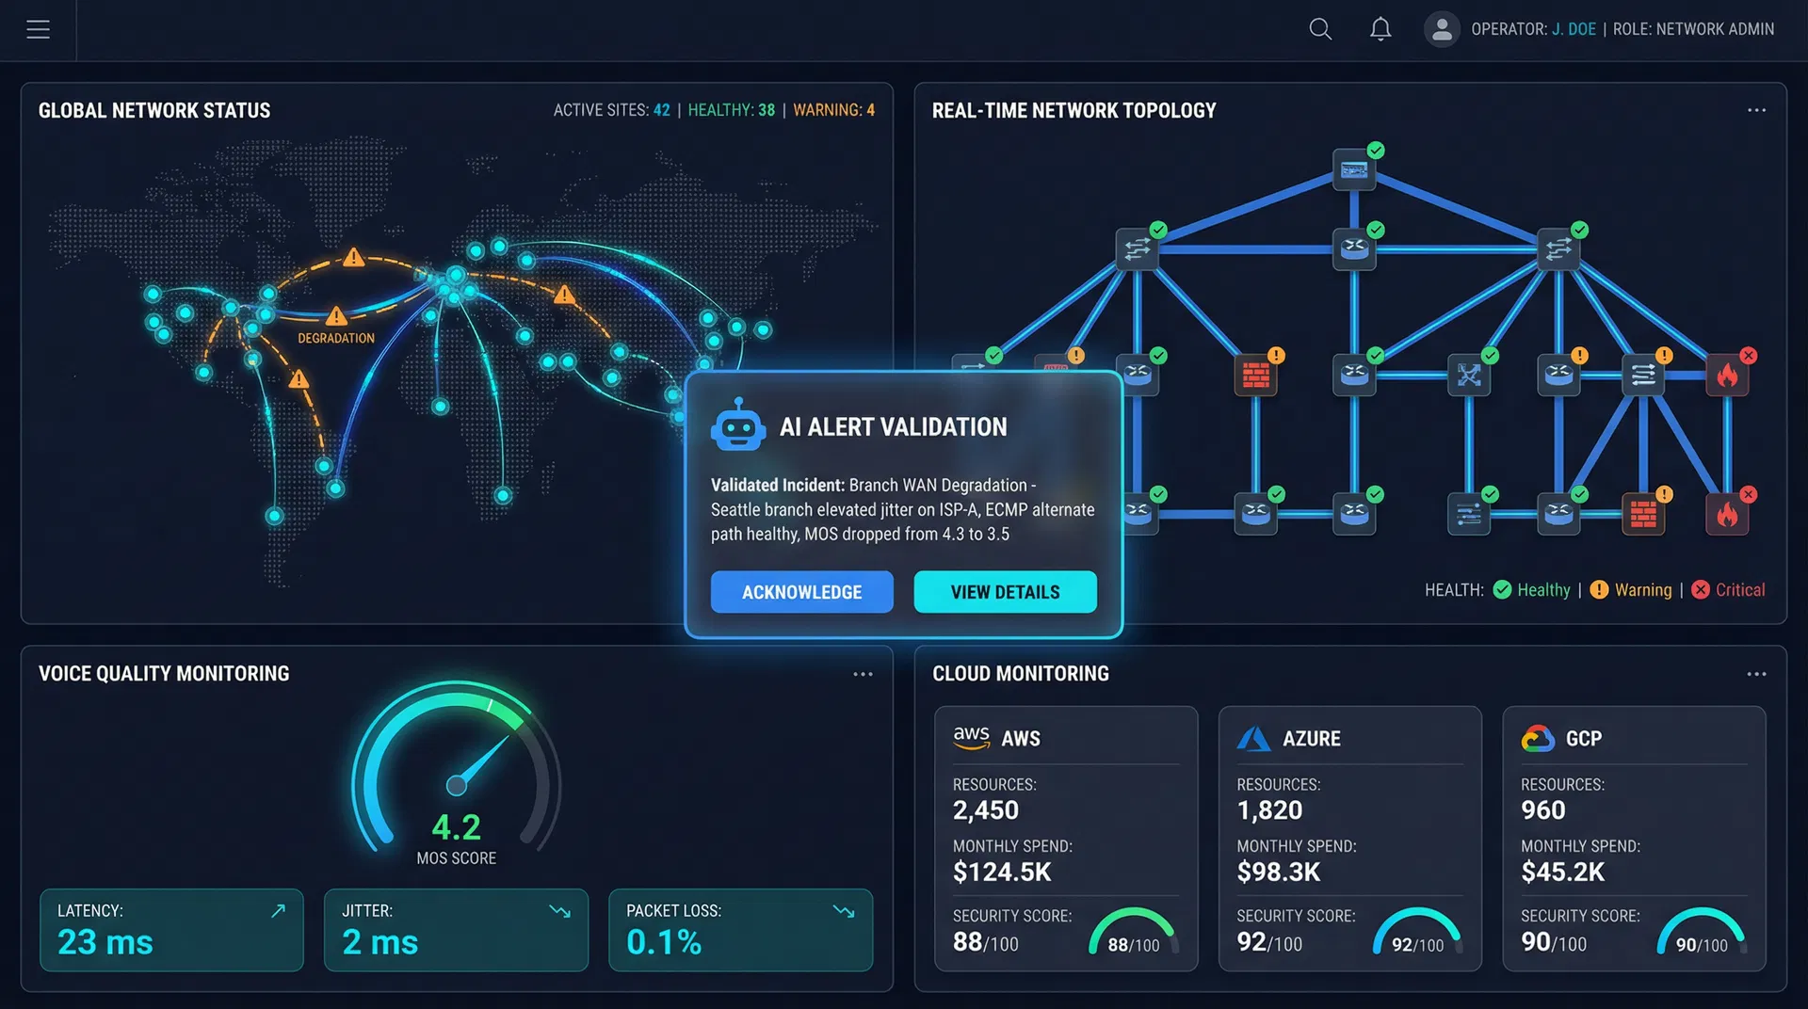1808x1009 pixels.
Task: Open the Cloud Monitoring panel options menu
Action: [1757, 674]
